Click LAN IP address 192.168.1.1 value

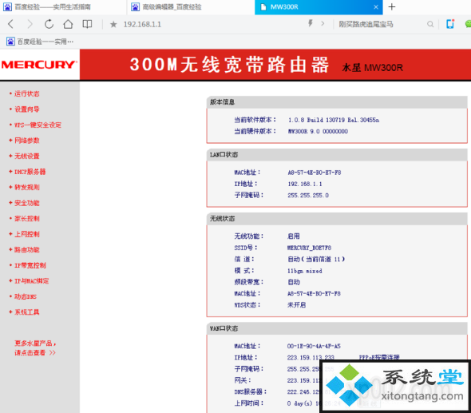coord(305,184)
